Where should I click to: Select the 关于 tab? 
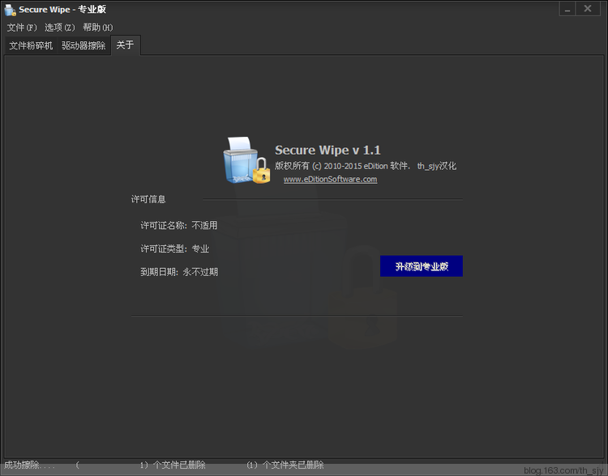point(125,45)
